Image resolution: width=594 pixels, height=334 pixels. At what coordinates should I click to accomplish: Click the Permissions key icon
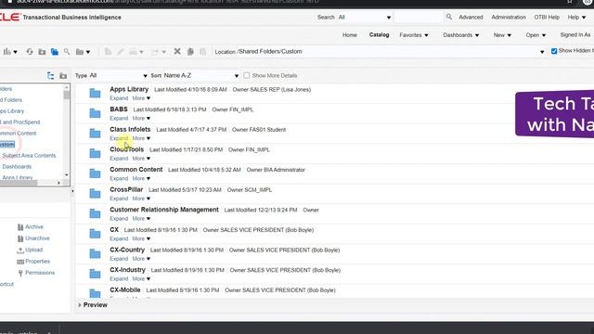click(x=20, y=273)
